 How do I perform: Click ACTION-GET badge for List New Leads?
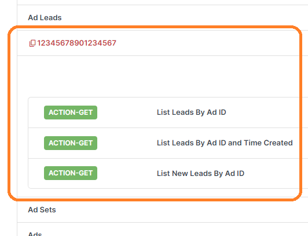(71, 173)
